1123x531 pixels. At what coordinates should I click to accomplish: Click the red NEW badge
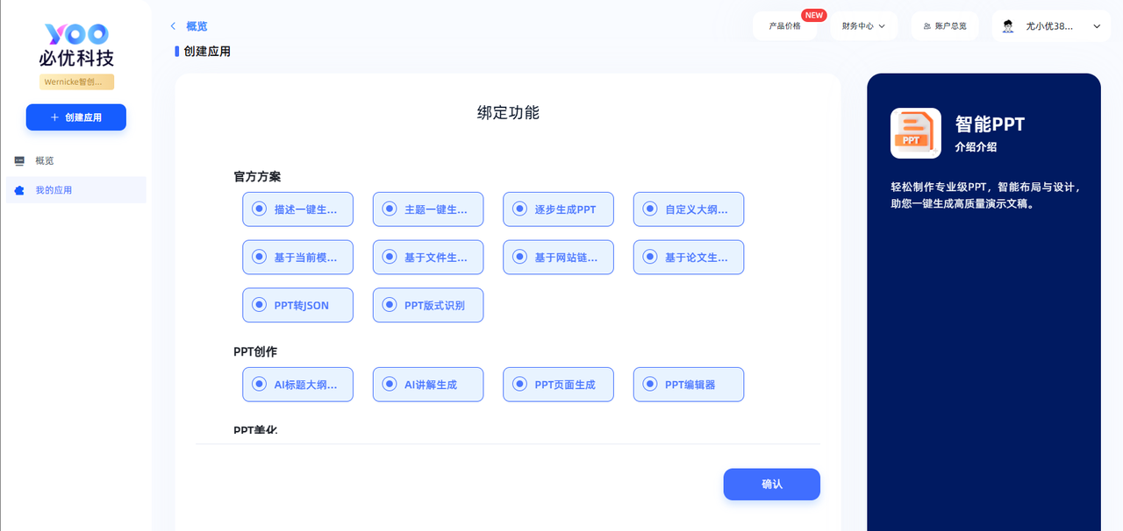(x=813, y=15)
